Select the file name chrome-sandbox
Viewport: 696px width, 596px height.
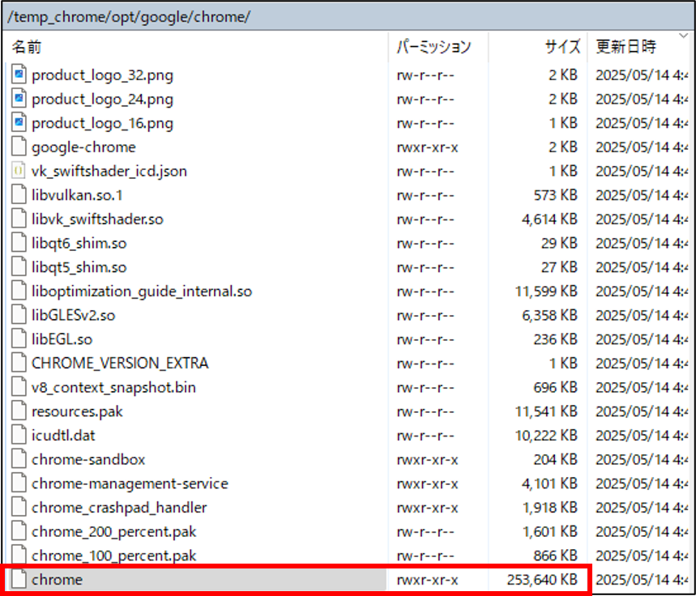[x=88, y=460]
